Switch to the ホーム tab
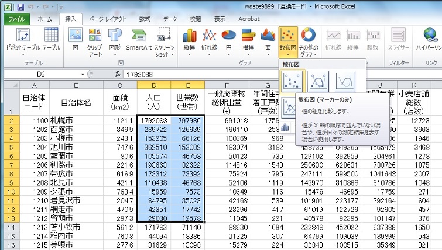This screenshot has width=442, height=250. click(44, 19)
